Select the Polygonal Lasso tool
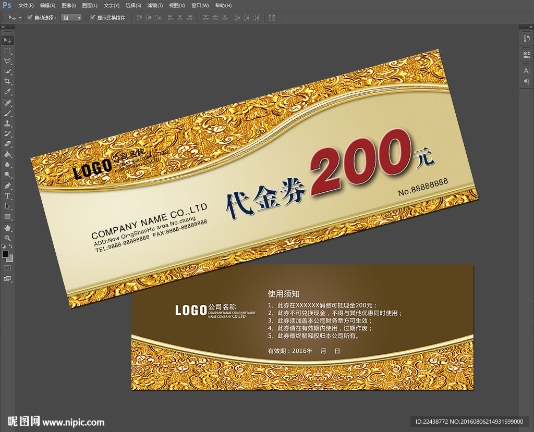 7,61
